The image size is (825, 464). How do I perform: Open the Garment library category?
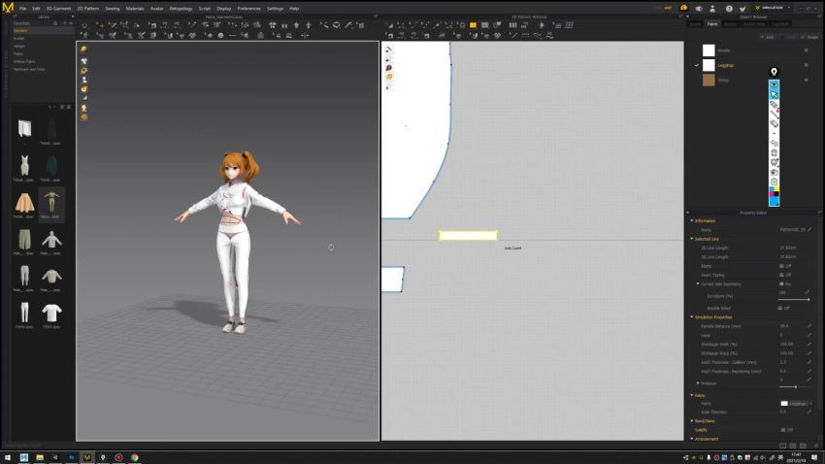pyautogui.click(x=20, y=30)
